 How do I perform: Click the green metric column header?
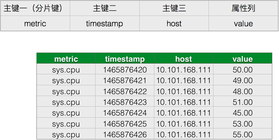point(66,58)
